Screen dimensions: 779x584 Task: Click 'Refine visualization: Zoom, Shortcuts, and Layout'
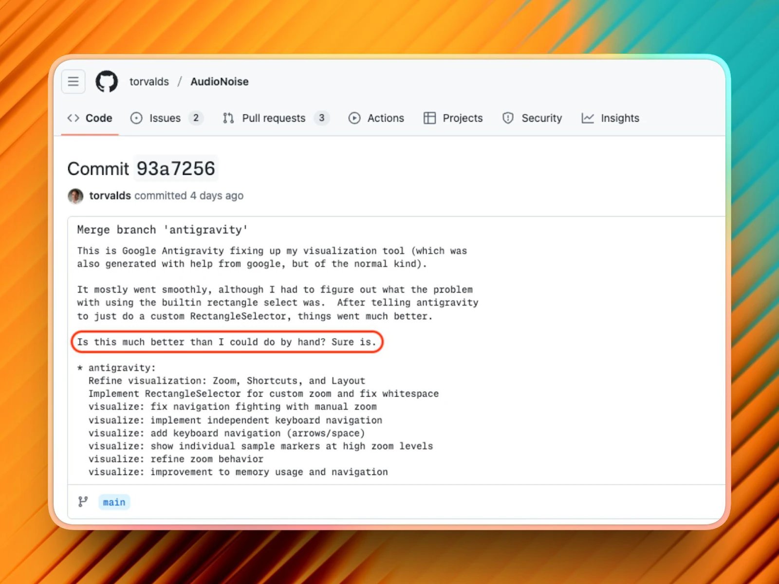(x=226, y=381)
